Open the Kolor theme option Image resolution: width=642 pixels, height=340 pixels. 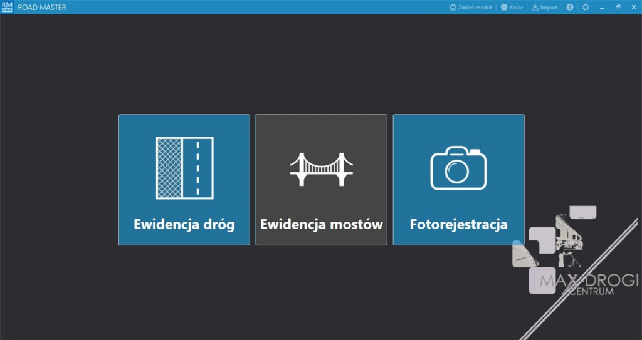click(x=512, y=8)
